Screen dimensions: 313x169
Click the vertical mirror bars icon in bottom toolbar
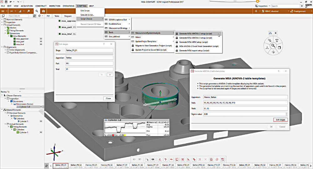[153, 159]
